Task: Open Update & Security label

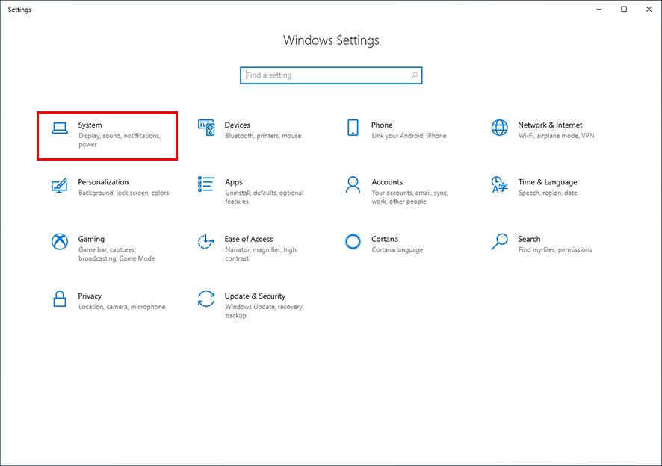Action: coord(255,296)
